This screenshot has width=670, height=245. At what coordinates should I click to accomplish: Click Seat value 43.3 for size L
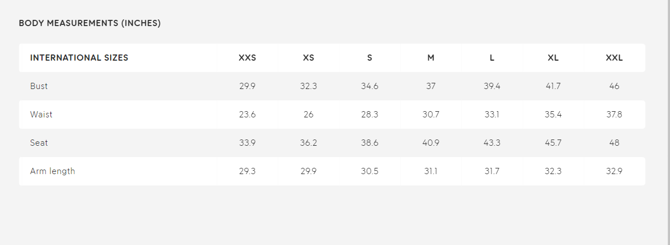[492, 143]
